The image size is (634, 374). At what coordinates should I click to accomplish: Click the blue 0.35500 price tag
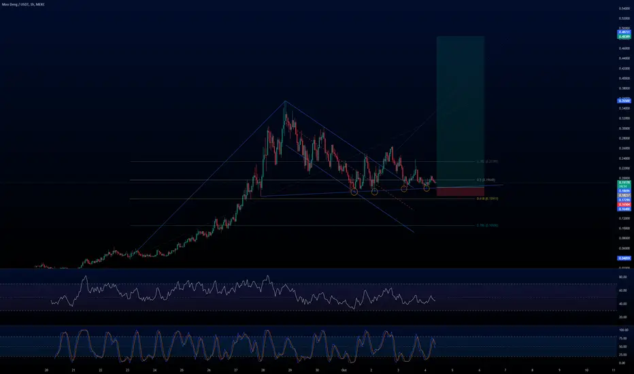point(624,101)
